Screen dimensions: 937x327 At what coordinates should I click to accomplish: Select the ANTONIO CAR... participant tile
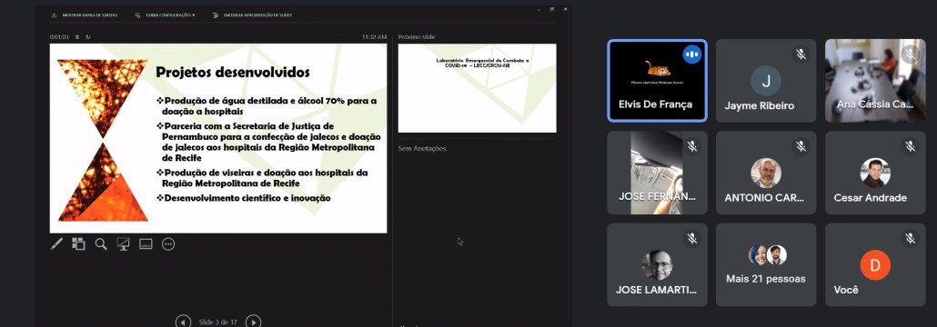point(765,173)
